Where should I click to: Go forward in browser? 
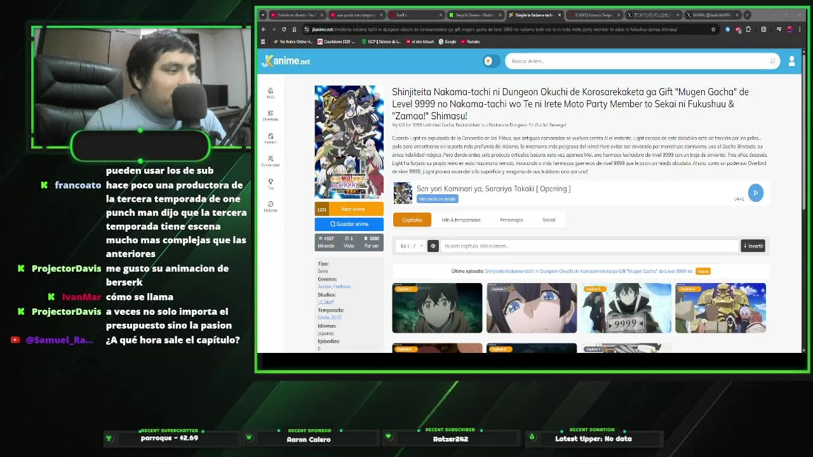click(274, 29)
